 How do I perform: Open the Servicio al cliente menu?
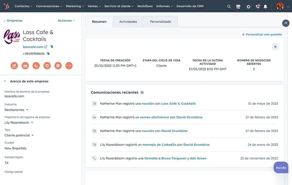119,6
